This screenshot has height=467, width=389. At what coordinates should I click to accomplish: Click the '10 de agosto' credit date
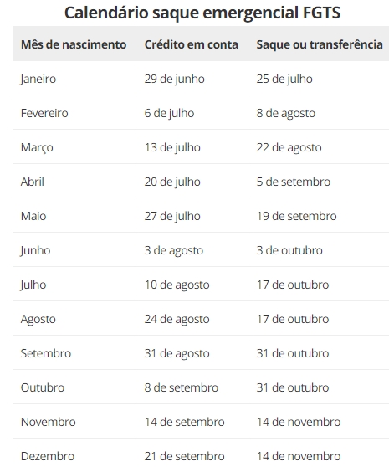(177, 285)
